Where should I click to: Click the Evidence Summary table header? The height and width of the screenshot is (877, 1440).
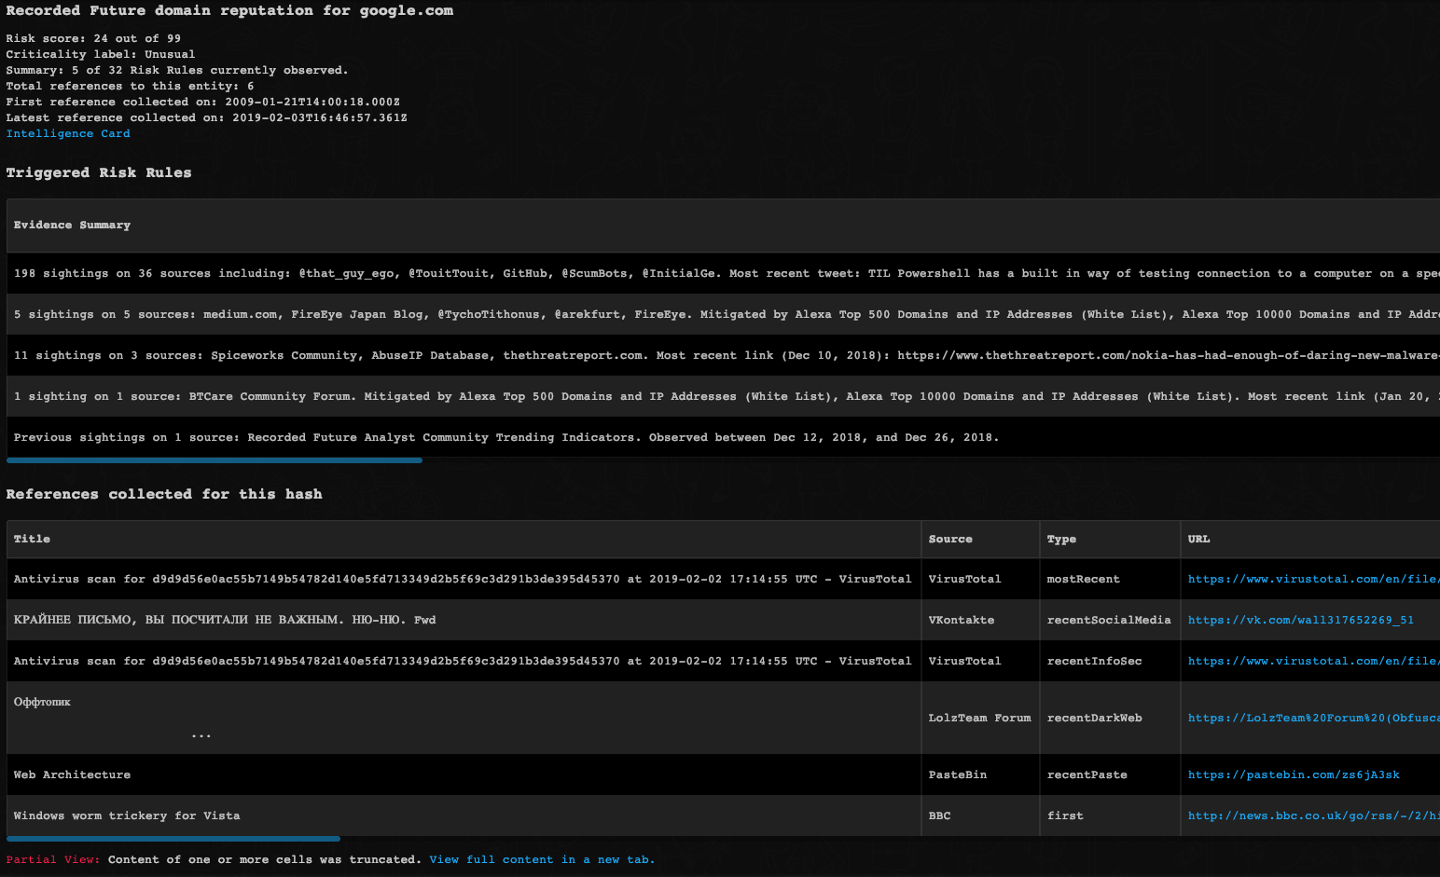coord(72,226)
